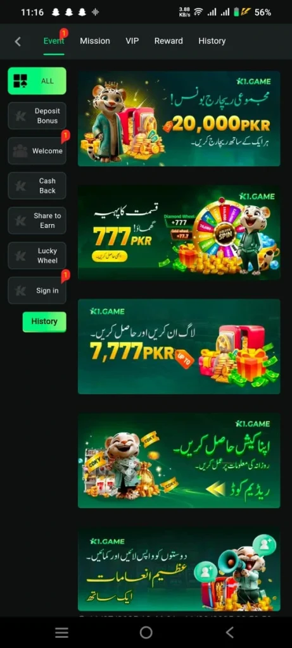Viewport: 292px width, 648px height.
Task: Select the Share to Earn category
Action: coord(37,221)
